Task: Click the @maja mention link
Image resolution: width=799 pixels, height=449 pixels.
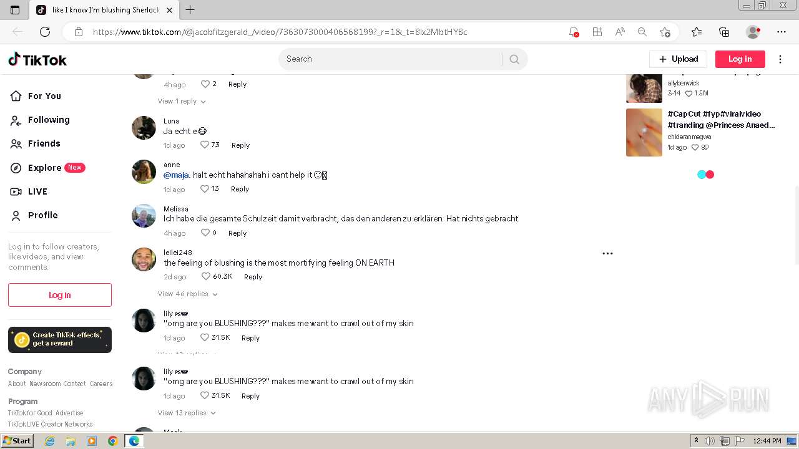Action: (x=177, y=175)
